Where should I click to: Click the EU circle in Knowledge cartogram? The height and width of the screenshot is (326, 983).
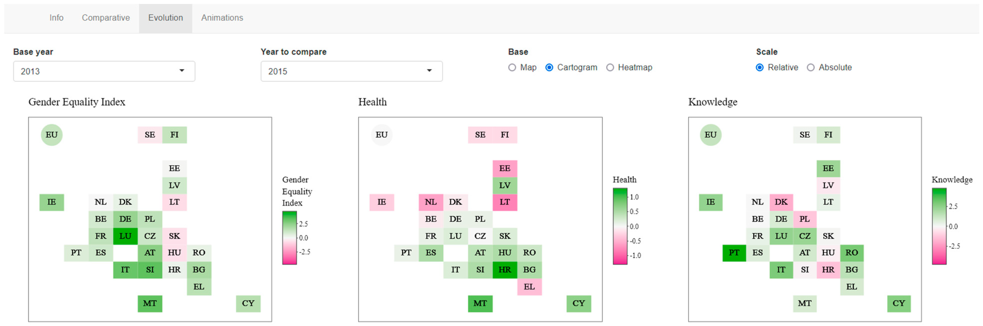710,135
